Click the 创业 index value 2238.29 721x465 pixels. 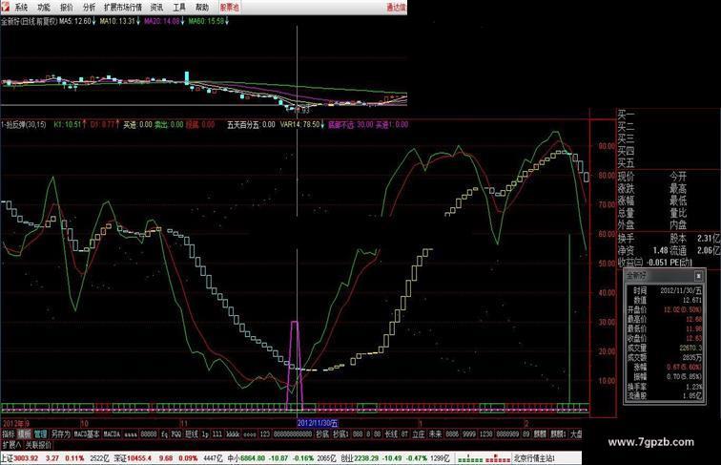[x=366, y=458]
